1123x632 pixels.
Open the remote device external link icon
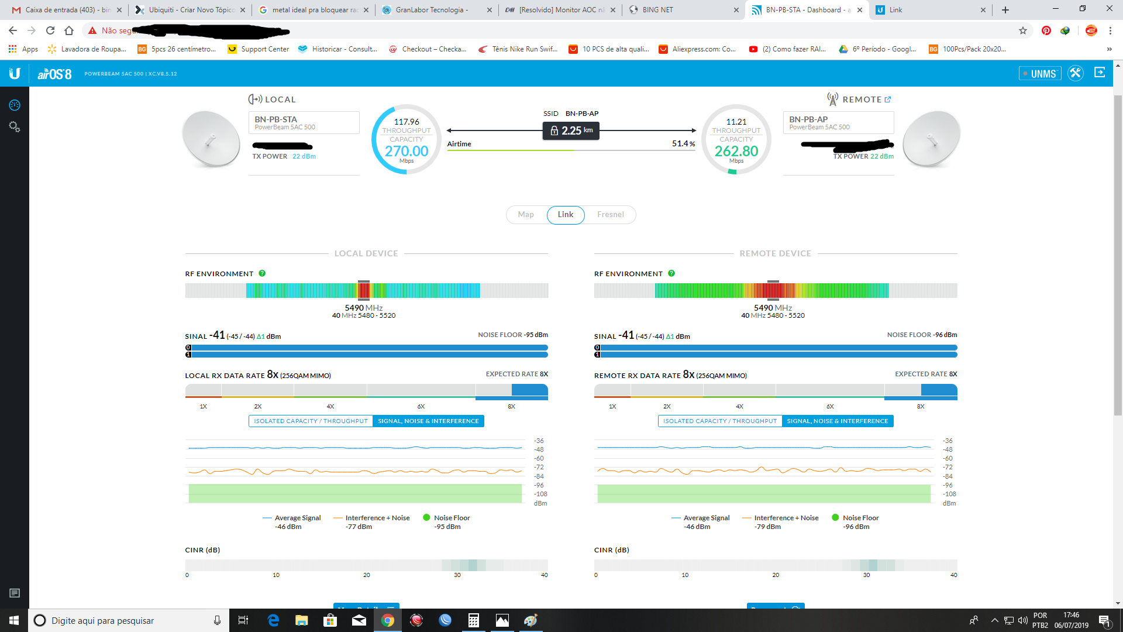point(888,99)
